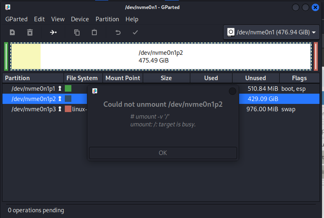Open the Device menu

[x=80, y=19]
